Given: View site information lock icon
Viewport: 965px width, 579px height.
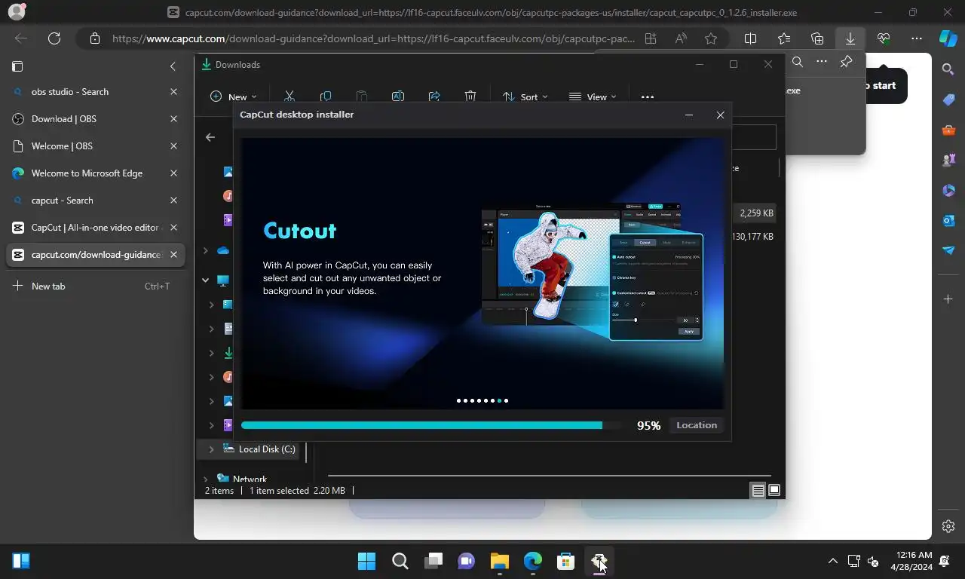Looking at the screenshot, I should click(94, 38).
